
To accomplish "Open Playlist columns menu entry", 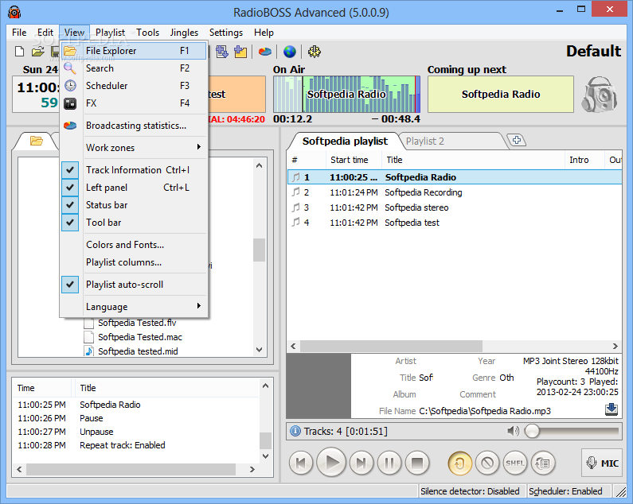I will coord(134,262).
